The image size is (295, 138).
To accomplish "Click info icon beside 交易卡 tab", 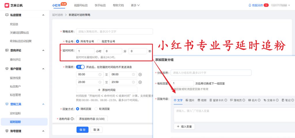I will (x=277, y=100).
